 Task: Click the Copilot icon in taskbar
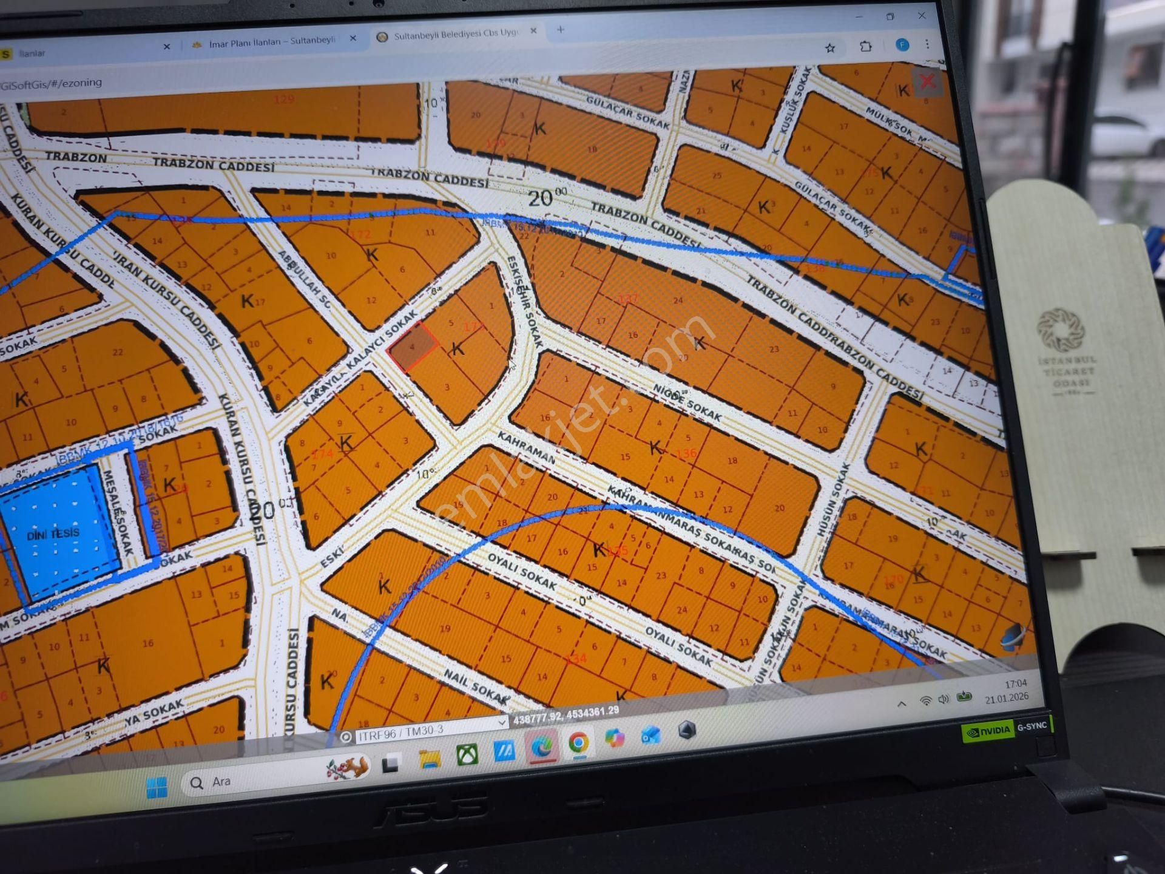[x=615, y=739]
